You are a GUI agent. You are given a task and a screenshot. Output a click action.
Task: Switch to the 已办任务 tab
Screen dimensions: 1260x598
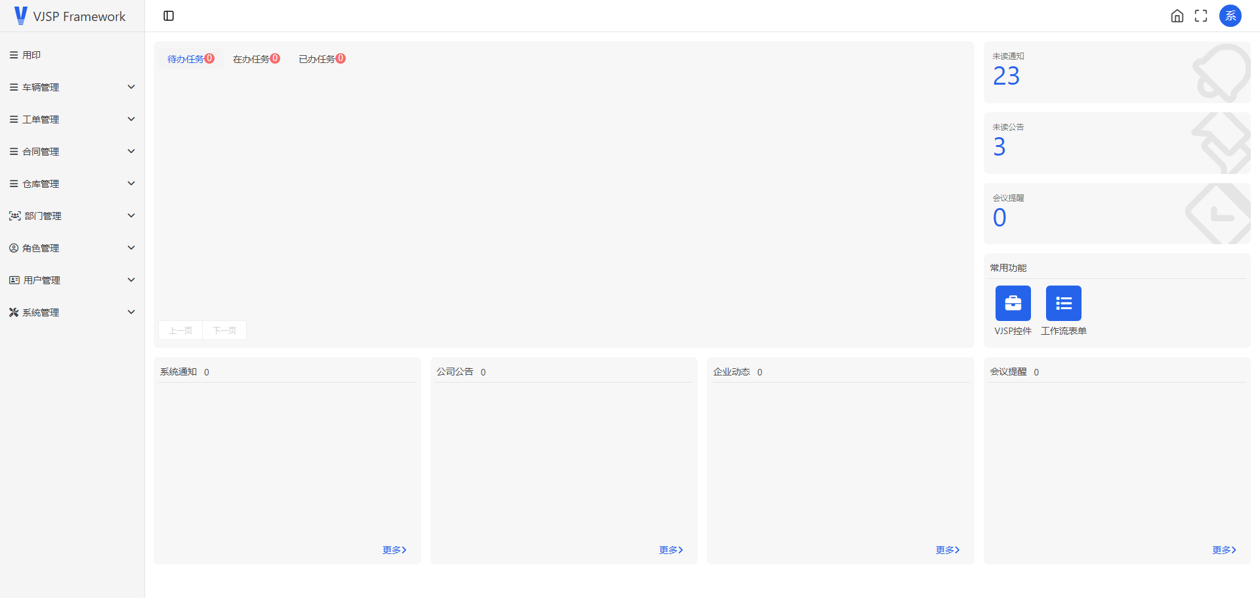pos(322,59)
